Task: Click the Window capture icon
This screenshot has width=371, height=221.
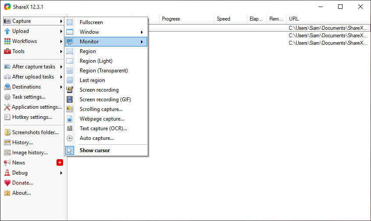Action: tap(70, 32)
